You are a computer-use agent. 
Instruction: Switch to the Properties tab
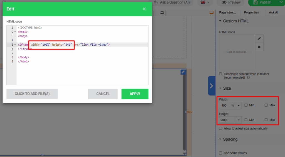coord(251,12)
